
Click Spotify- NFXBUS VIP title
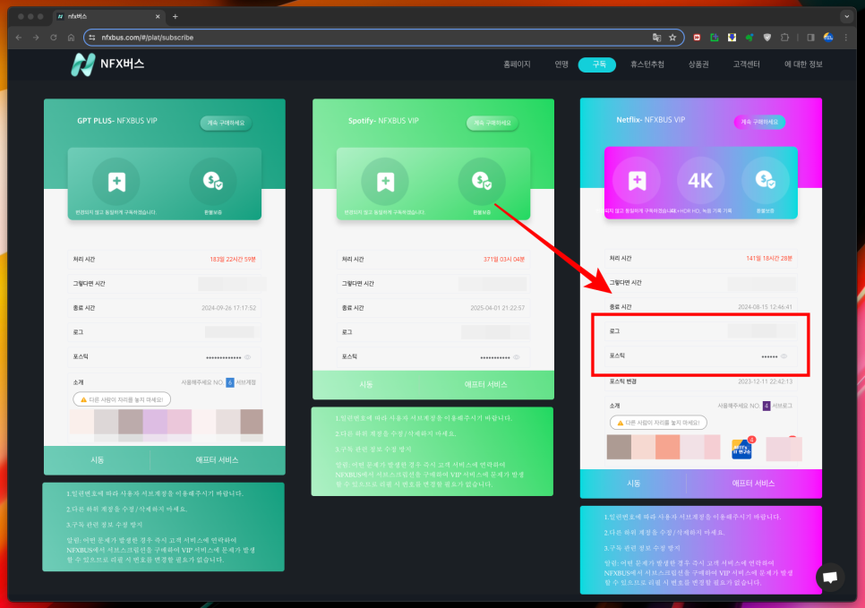pyautogui.click(x=383, y=120)
